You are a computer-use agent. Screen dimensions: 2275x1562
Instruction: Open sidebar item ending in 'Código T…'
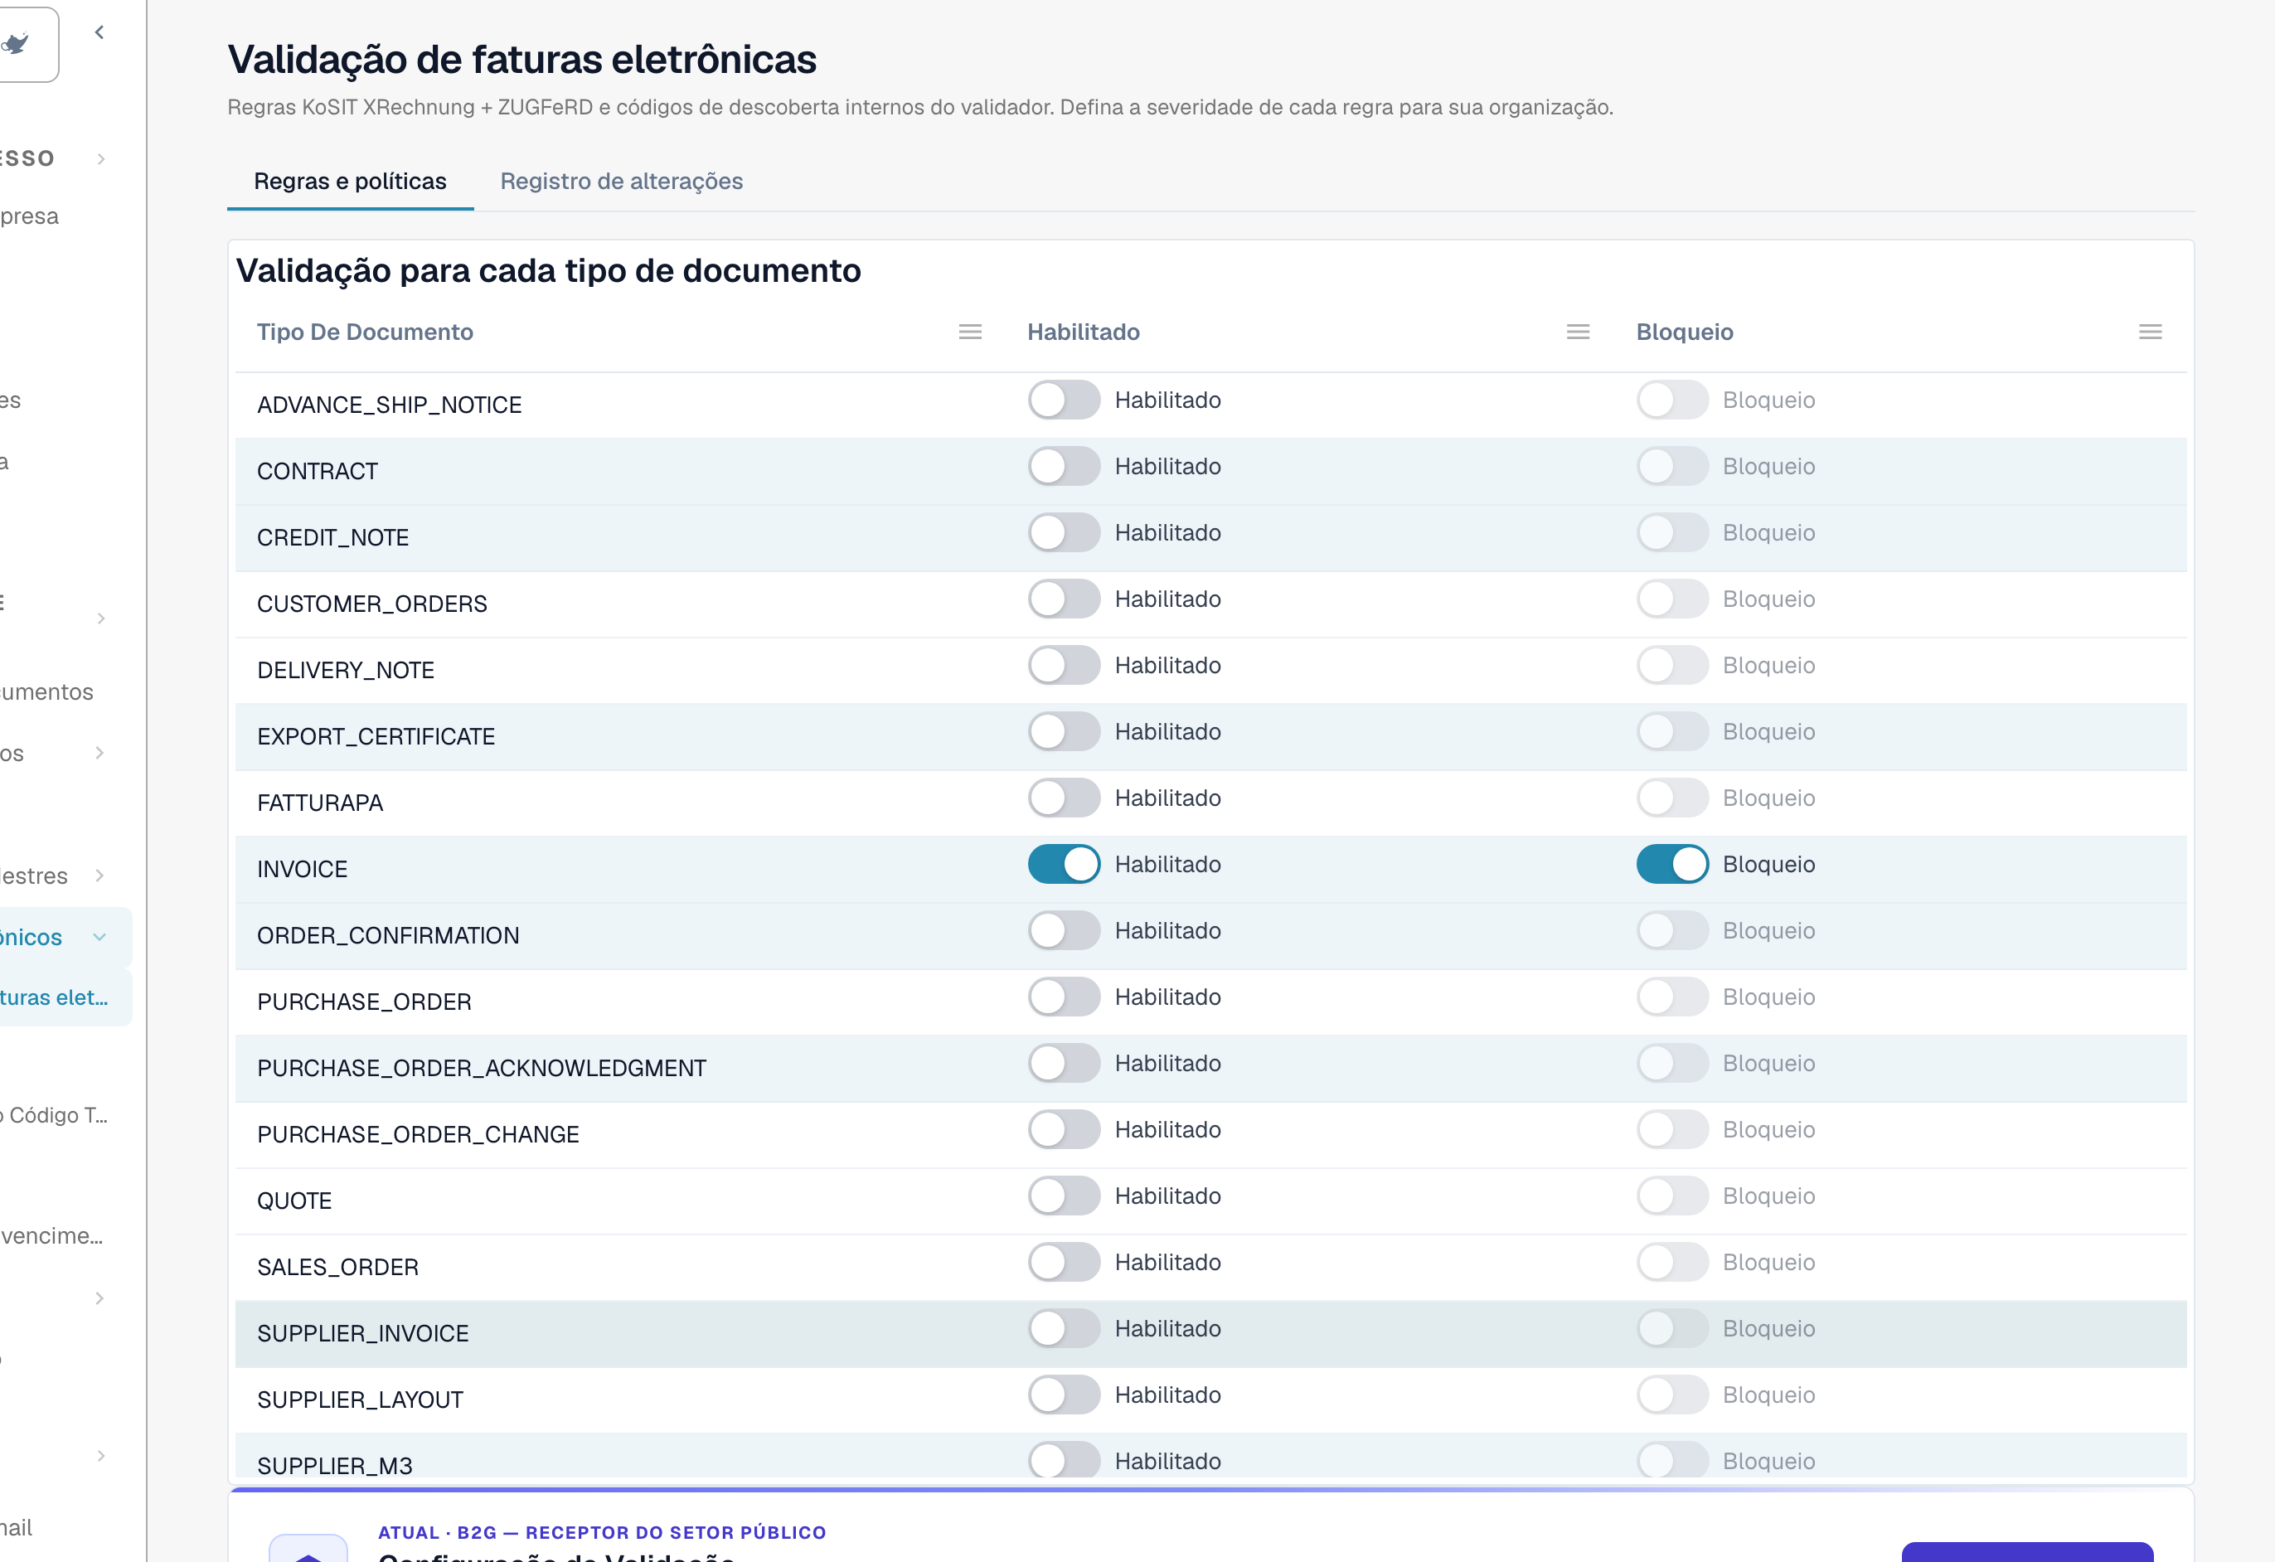click(x=54, y=1116)
